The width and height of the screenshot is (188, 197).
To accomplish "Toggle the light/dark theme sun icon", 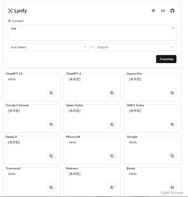I will (x=153, y=11).
